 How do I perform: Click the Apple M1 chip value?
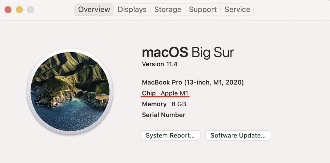[x=174, y=93]
